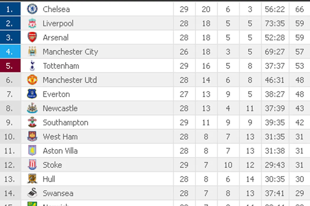Select the Manchester City team name
Screen dimensions: 310x206
[x=70, y=52]
